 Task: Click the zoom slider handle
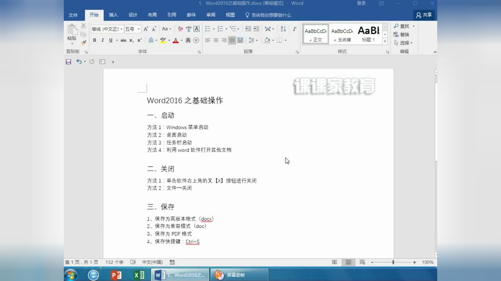393,262
